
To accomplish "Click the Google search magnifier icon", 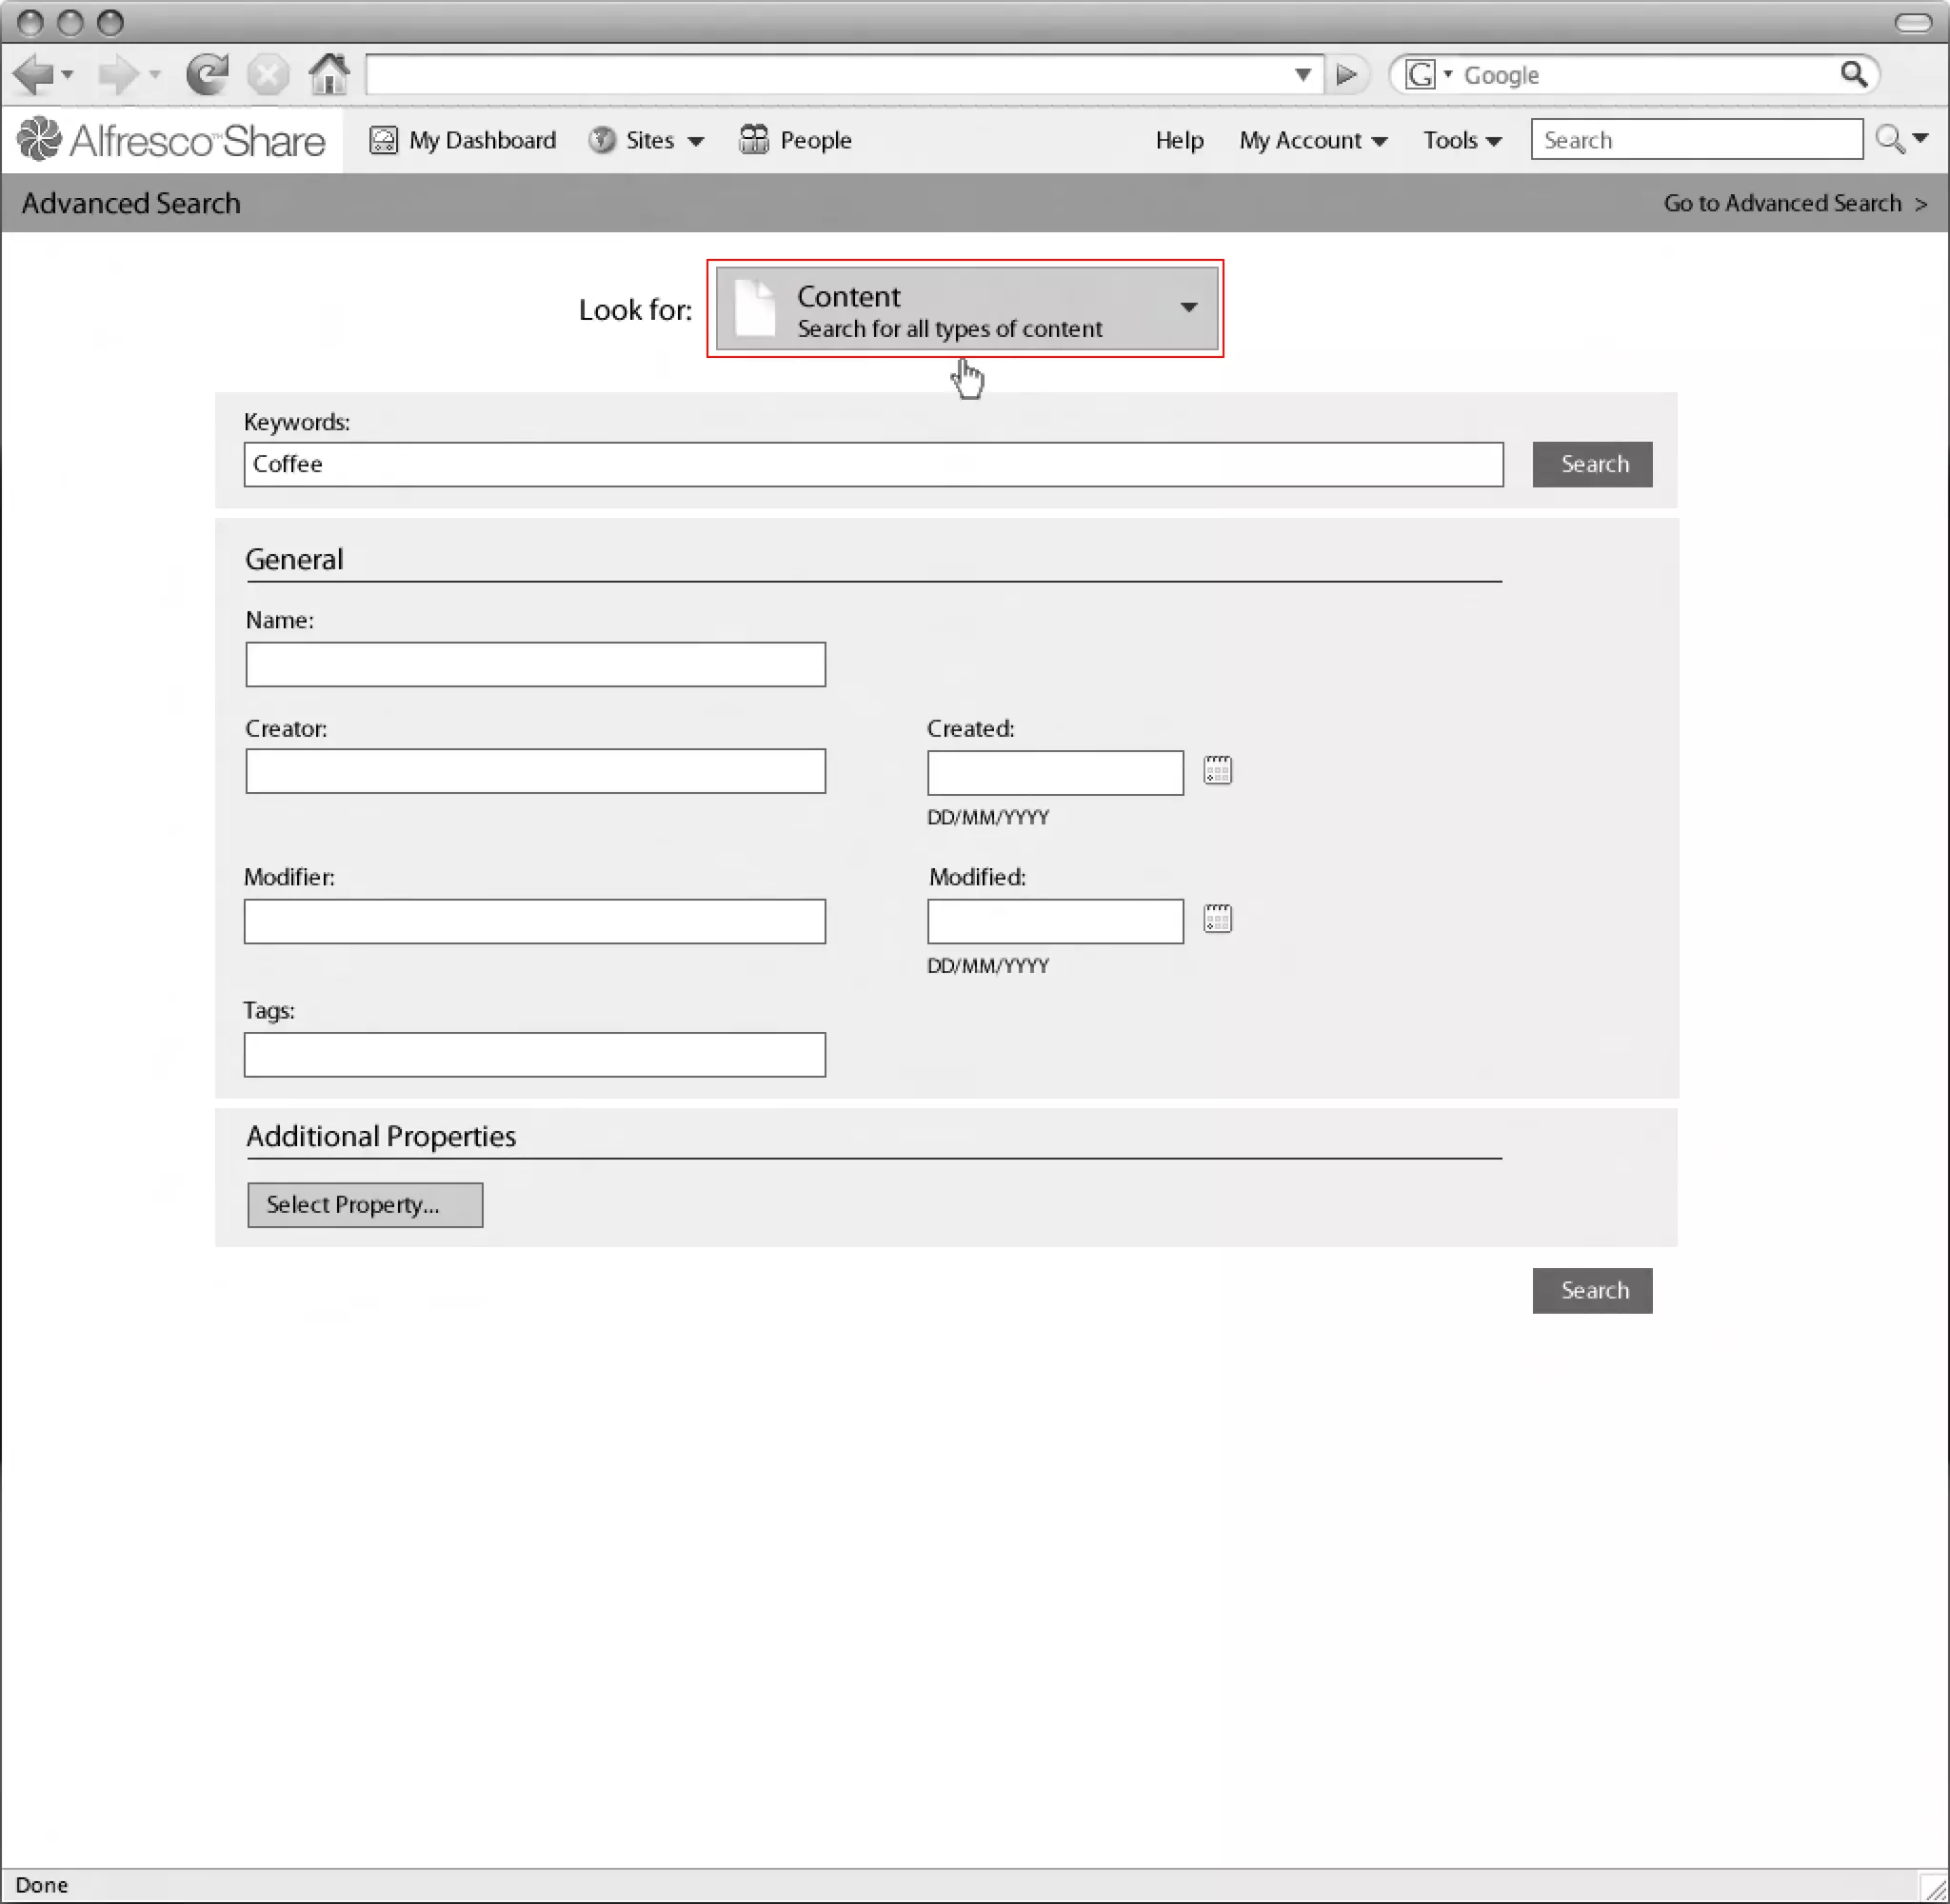I will (x=1853, y=74).
